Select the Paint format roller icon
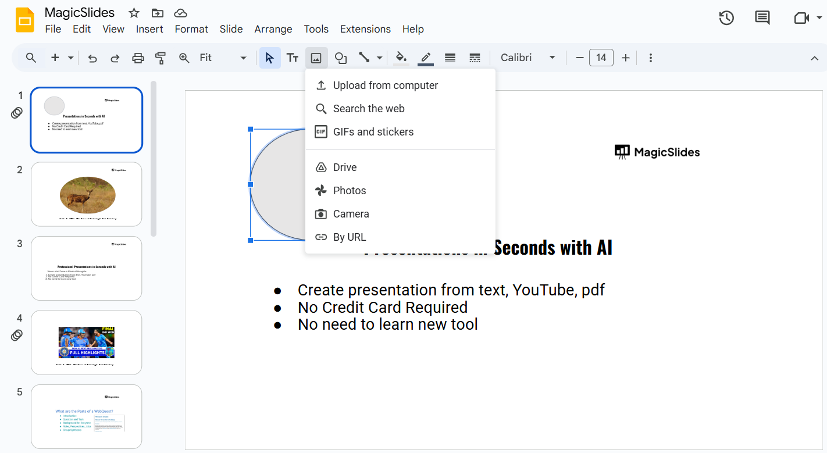 [161, 58]
